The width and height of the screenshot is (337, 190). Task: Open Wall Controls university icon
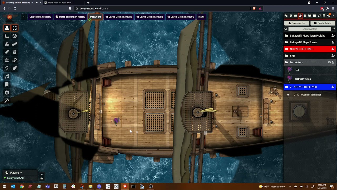tap(7, 60)
